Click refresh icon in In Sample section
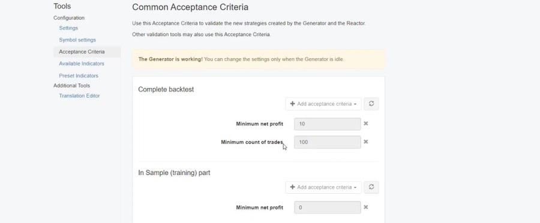 tap(371, 187)
